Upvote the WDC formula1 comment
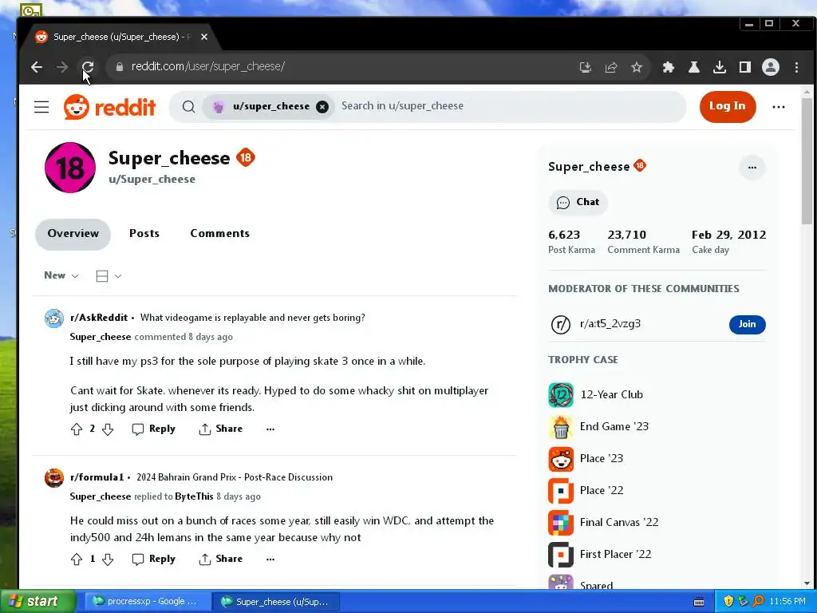Viewport: 817px width, 613px height. (x=77, y=560)
